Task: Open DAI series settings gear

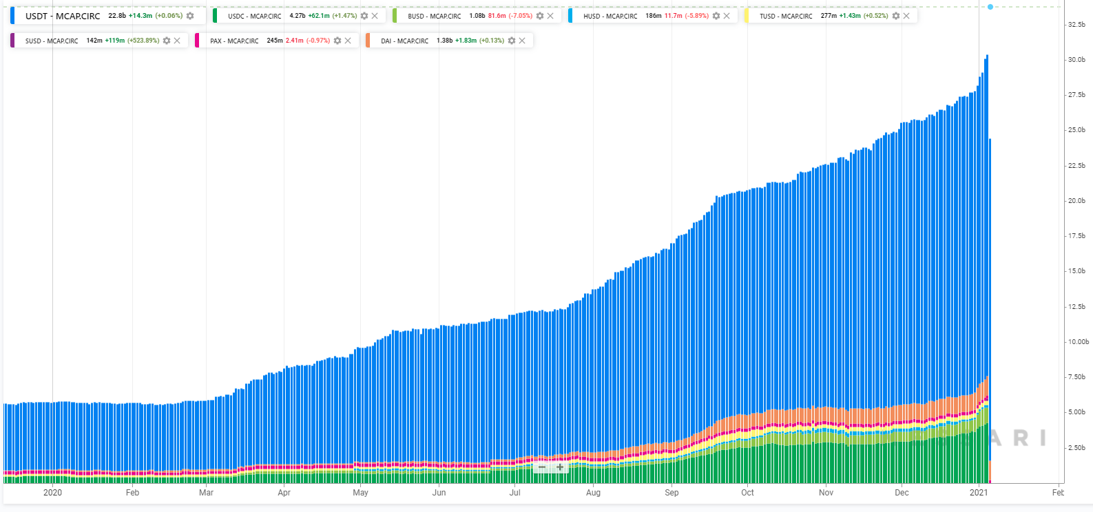Action: point(512,41)
